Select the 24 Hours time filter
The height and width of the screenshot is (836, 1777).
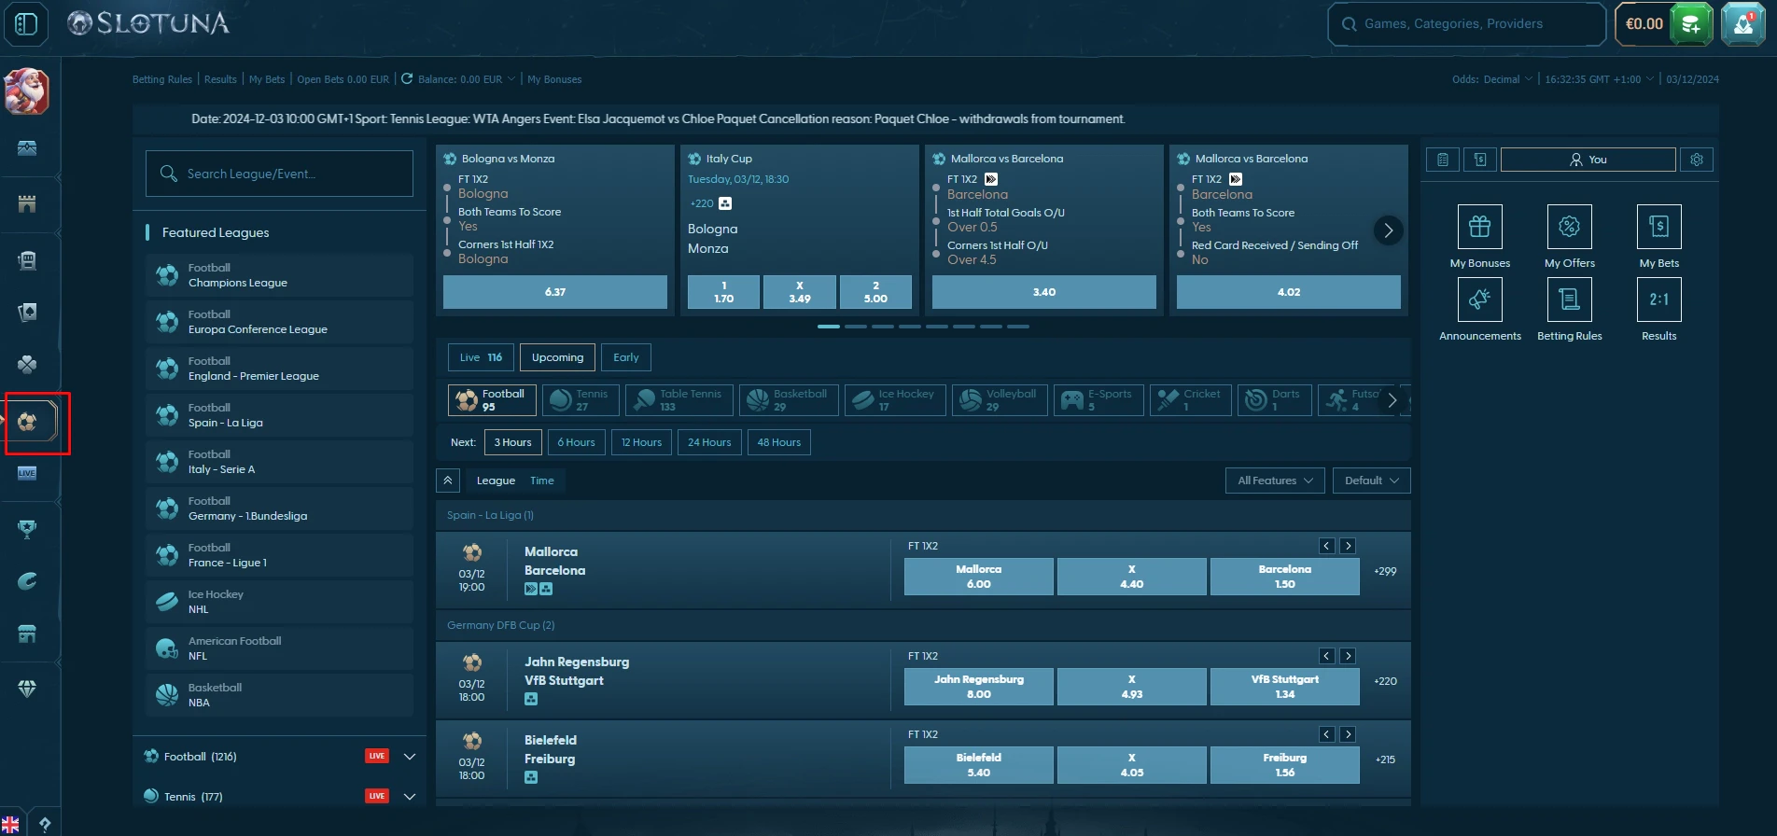709,442
